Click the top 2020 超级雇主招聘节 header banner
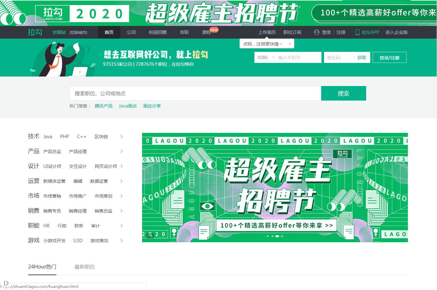Image resolution: width=437 pixels, height=290 pixels. point(218,13)
